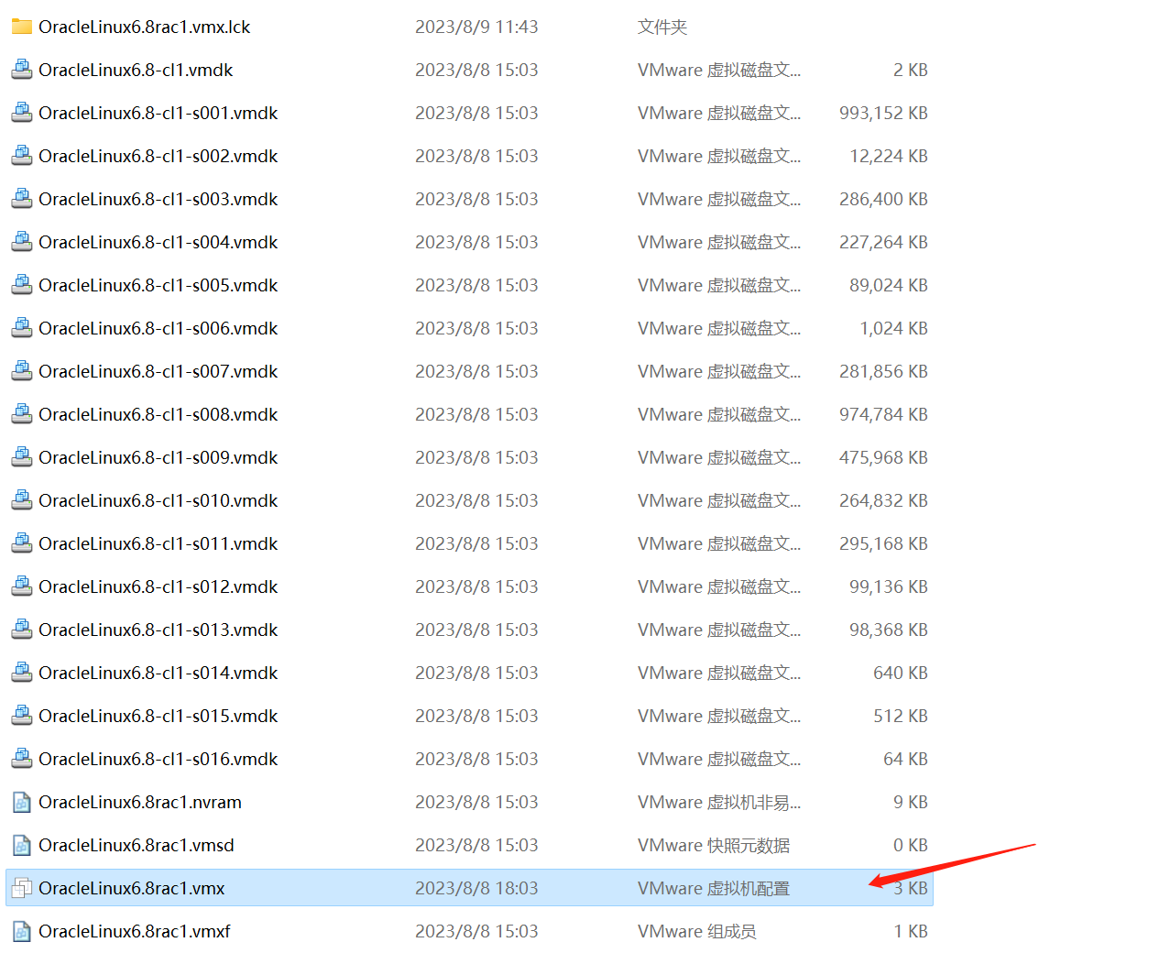The height and width of the screenshot is (975, 1159).
Task: Select file name OracleLinux6.8rac1.nvram
Action: coord(140,802)
